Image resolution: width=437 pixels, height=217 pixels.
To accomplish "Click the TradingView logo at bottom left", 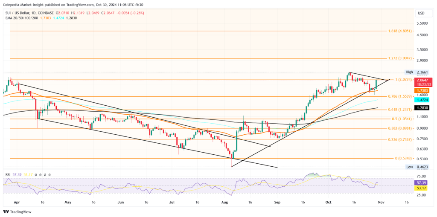I will tap(17, 212).
